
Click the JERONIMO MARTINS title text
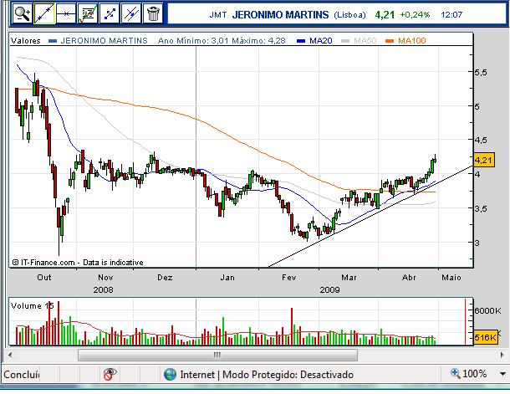tap(280, 15)
